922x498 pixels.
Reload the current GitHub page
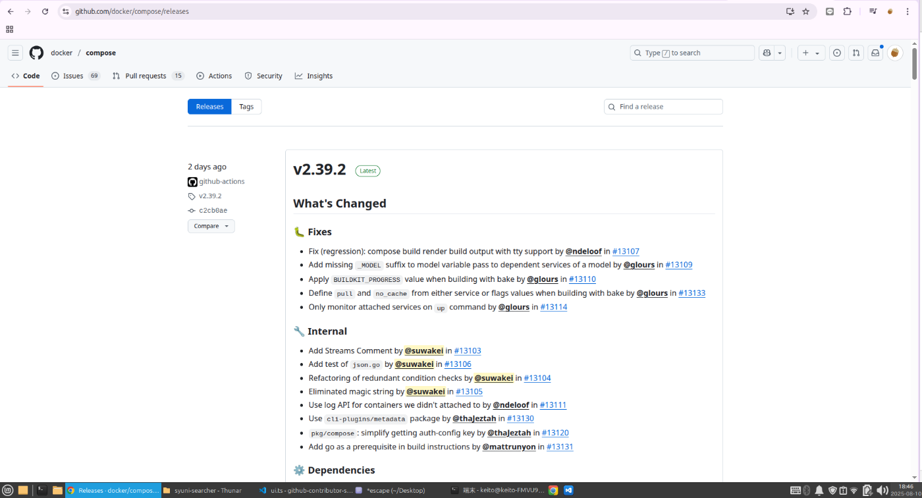(45, 11)
